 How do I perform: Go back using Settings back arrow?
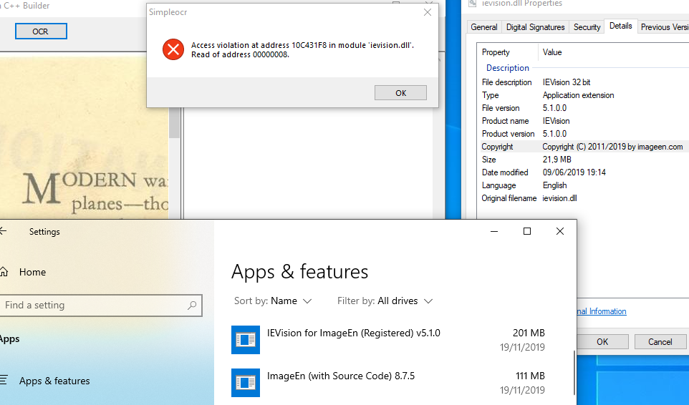click(x=4, y=231)
